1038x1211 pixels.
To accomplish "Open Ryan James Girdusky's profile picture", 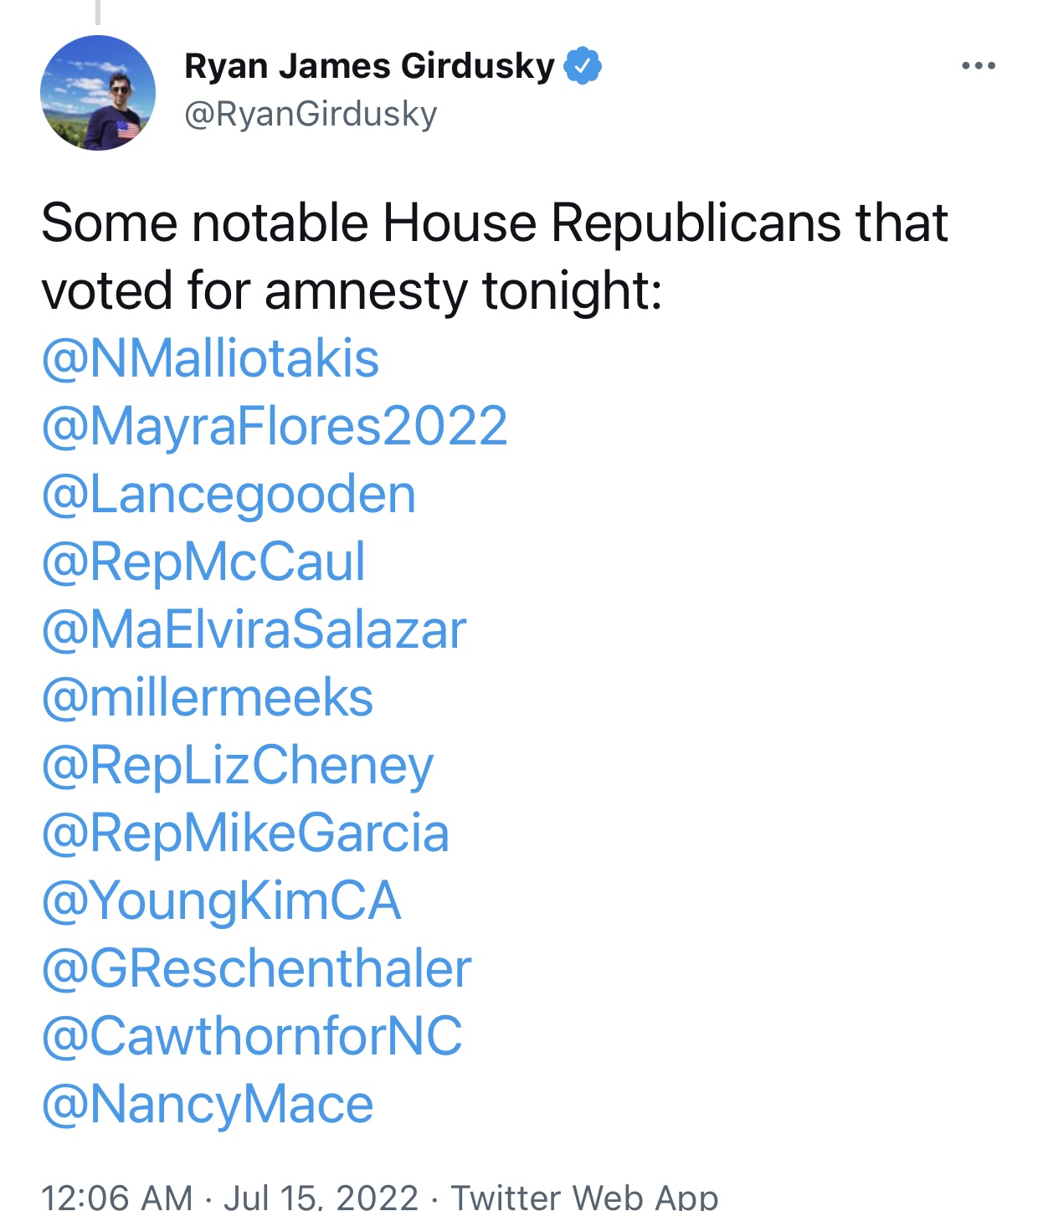I will (x=98, y=93).
